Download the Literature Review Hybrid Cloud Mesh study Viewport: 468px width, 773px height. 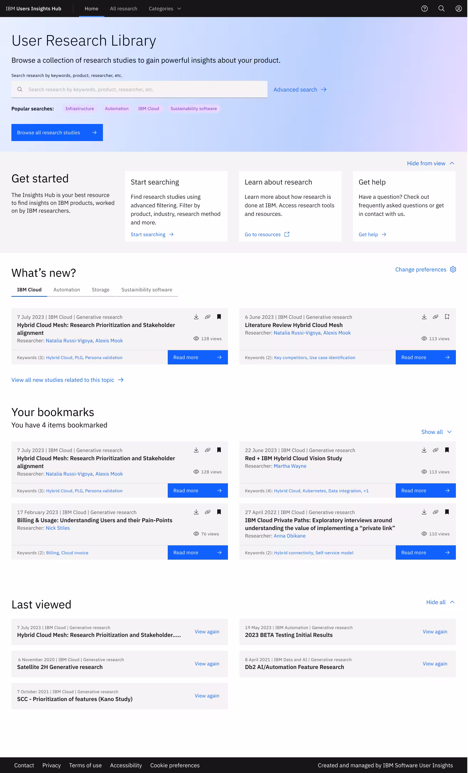[x=424, y=317]
